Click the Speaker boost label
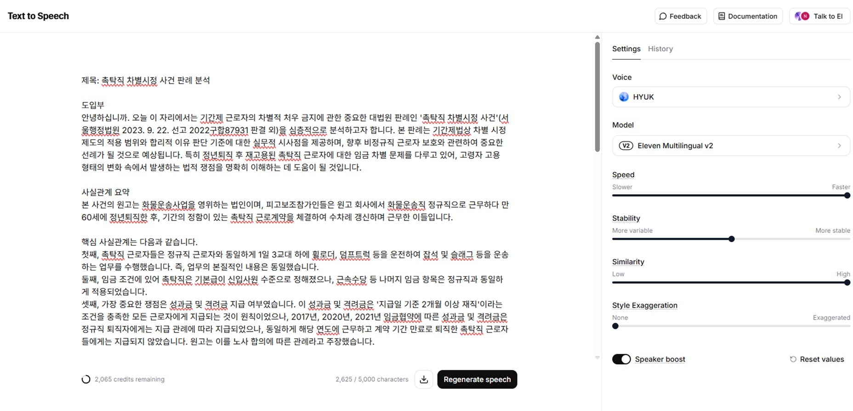The height and width of the screenshot is (411, 853). (x=660, y=359)
